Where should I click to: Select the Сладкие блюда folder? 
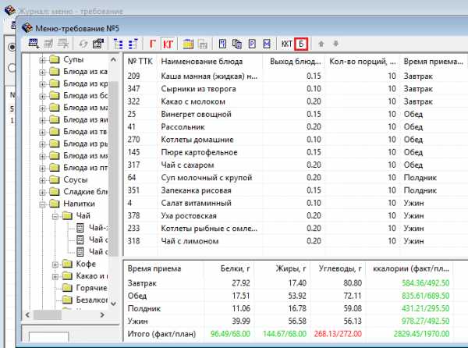(x=86, y=192)
